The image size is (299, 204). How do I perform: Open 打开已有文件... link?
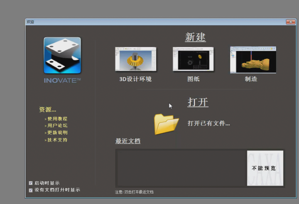[x=209, y=123]
